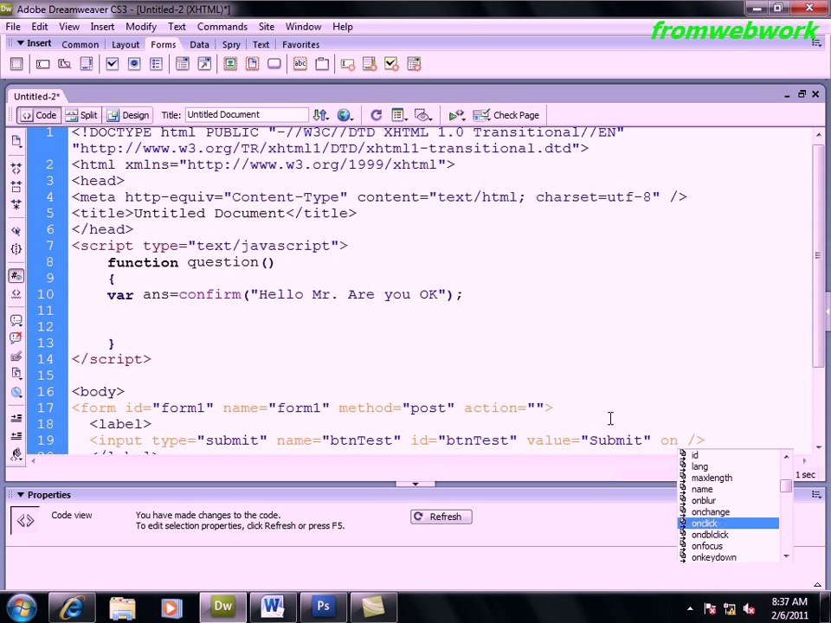Switch to the Common insert tab
Image resolution: width=831 pixels, height=623 pixels.
(80, 44)
